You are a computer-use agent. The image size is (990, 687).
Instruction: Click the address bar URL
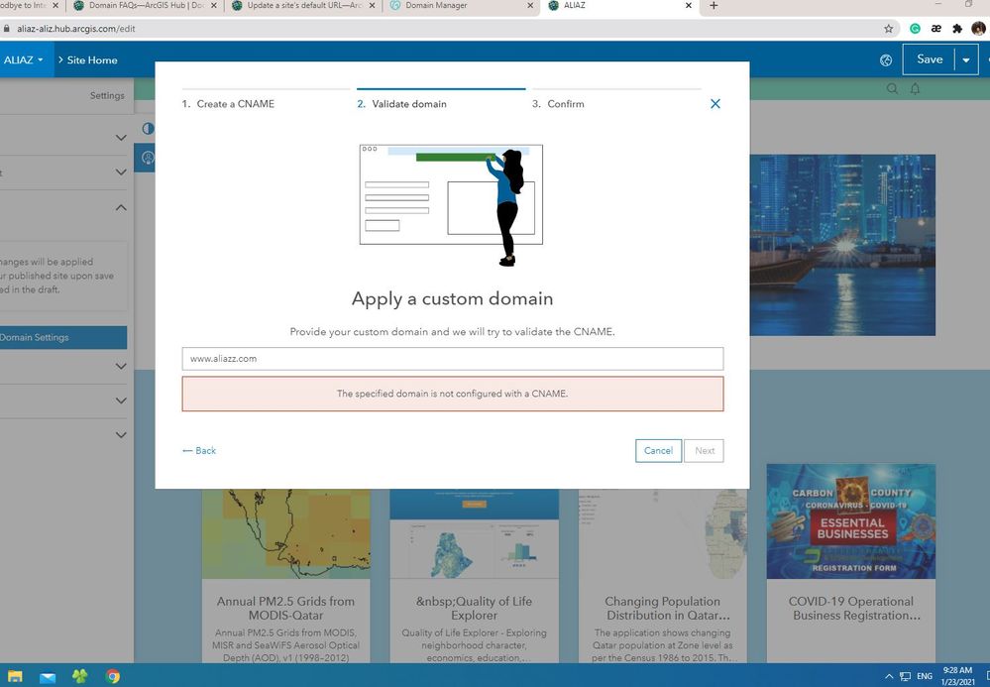(x=75, y=29)
